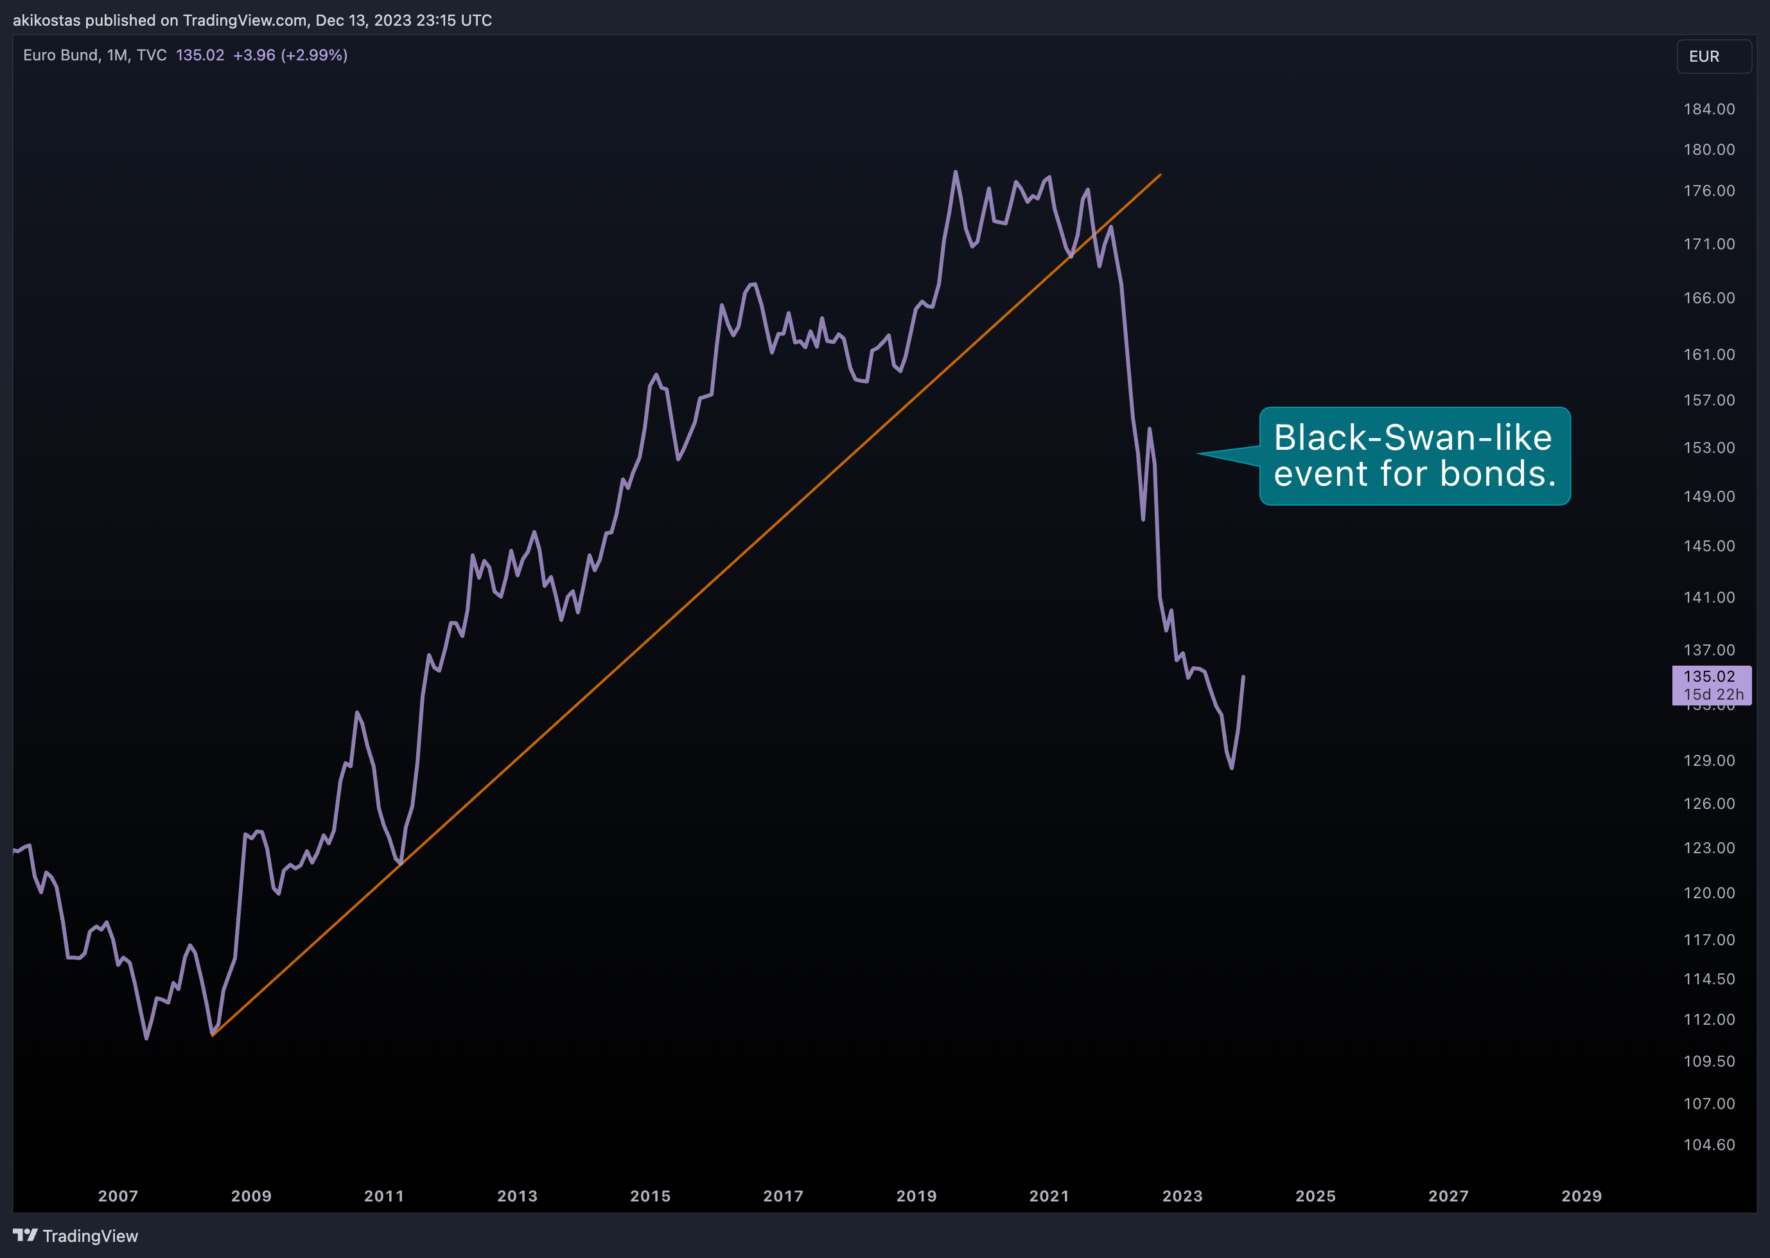Image resolution: width=1770 pixels, height=1258 pixels.
Task: Click the 153.00 price axis label
Action: click(x=1709, y=448)
